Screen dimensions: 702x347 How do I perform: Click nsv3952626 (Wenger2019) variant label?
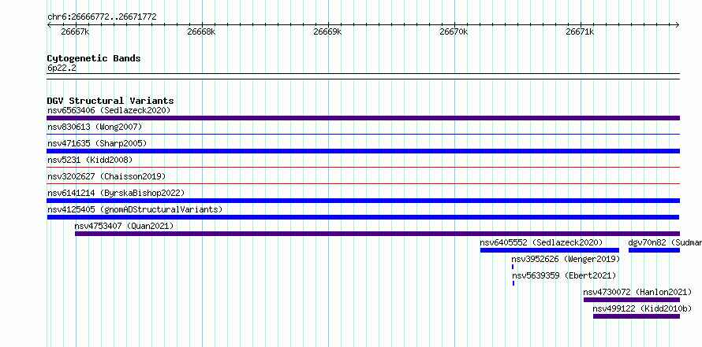[566, 259]
